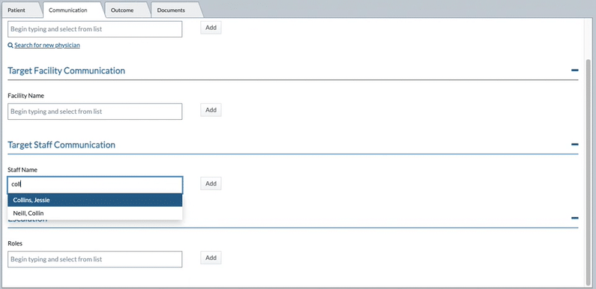Click Add next to the Roles field
The width and height of the screenshot is (596, 289).
211,258
